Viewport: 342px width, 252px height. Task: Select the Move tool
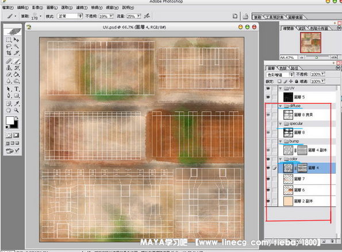16,40
